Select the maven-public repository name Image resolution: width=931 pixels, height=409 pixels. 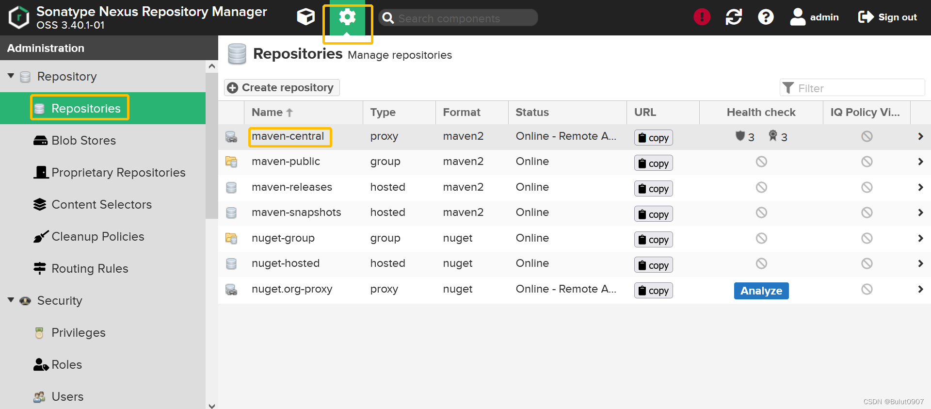(x=286, y=162)
